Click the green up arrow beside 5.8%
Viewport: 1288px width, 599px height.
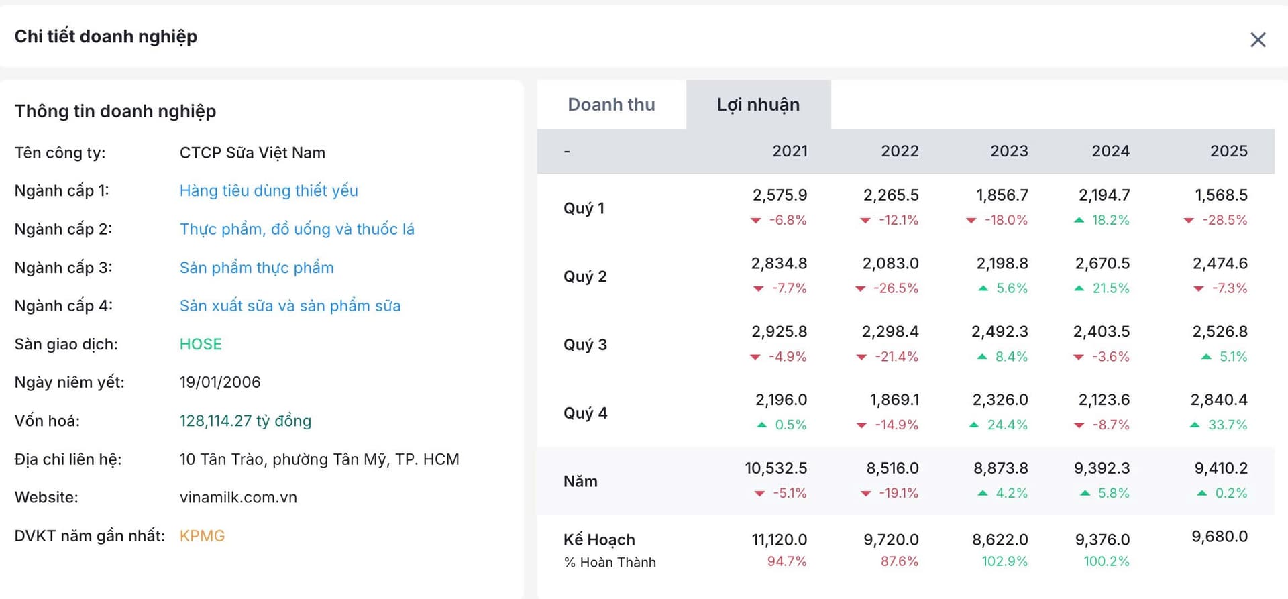tap(1085, 493)
